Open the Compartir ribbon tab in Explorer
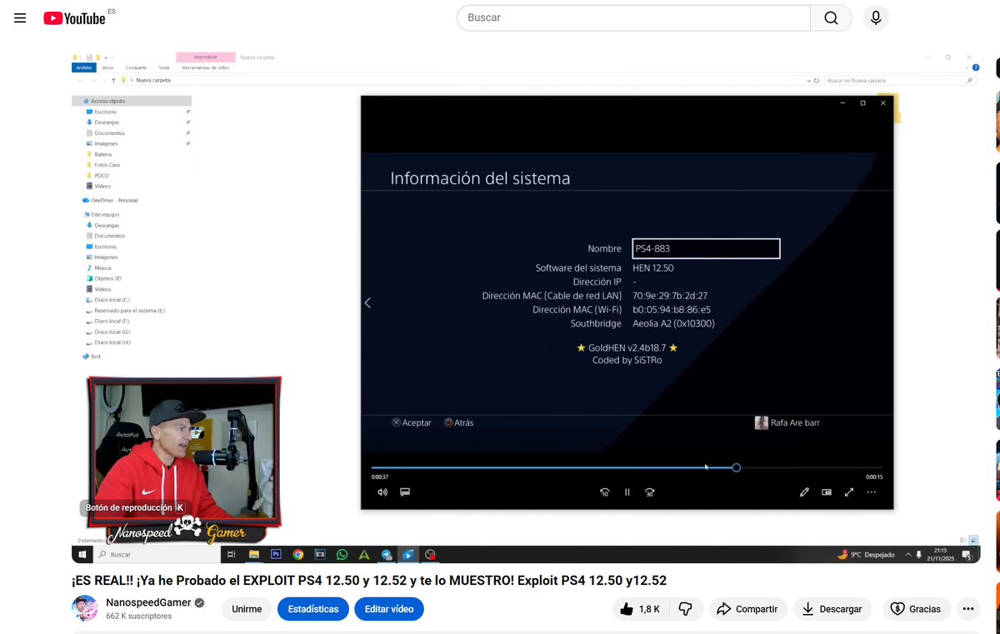1000x634 pixels. tap(136, 67)
